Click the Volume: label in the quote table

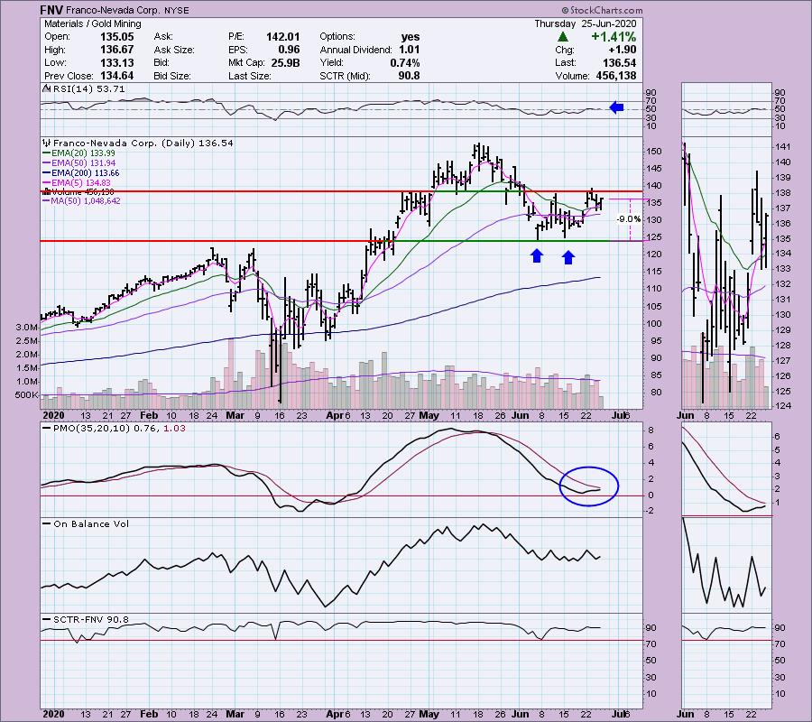[x=572, y=76]
